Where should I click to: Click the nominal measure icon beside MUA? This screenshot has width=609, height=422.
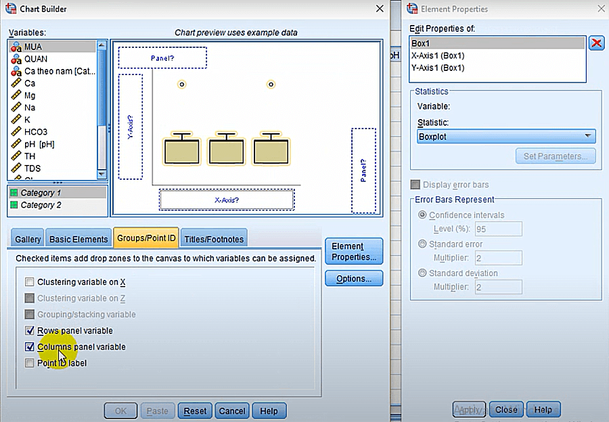point(15,47)
